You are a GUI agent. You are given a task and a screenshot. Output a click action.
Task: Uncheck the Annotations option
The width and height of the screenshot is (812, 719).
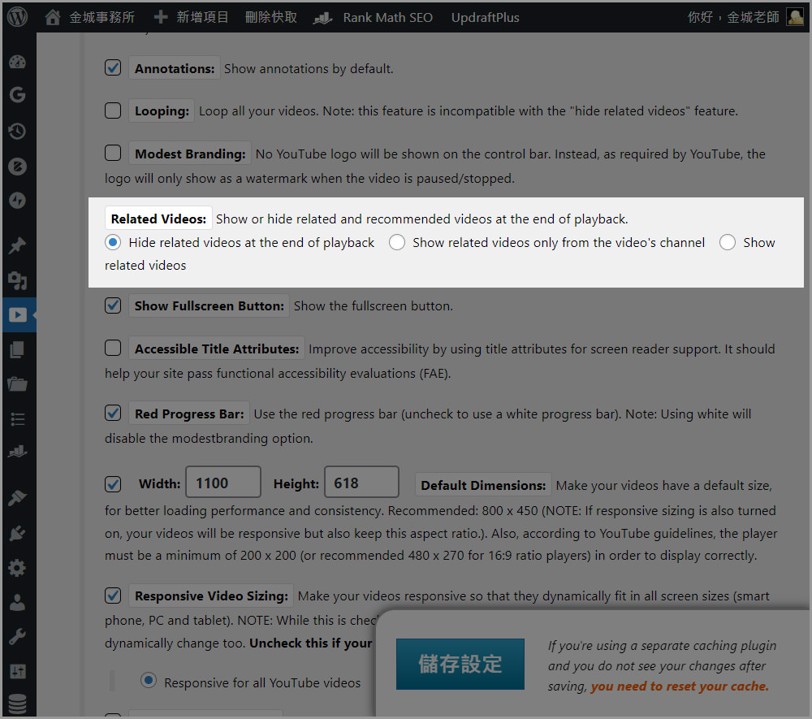(113, 67)
